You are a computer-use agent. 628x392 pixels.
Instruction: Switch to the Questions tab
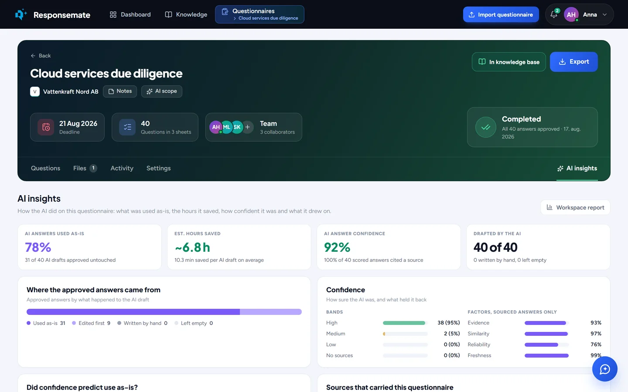coord(46,168)
